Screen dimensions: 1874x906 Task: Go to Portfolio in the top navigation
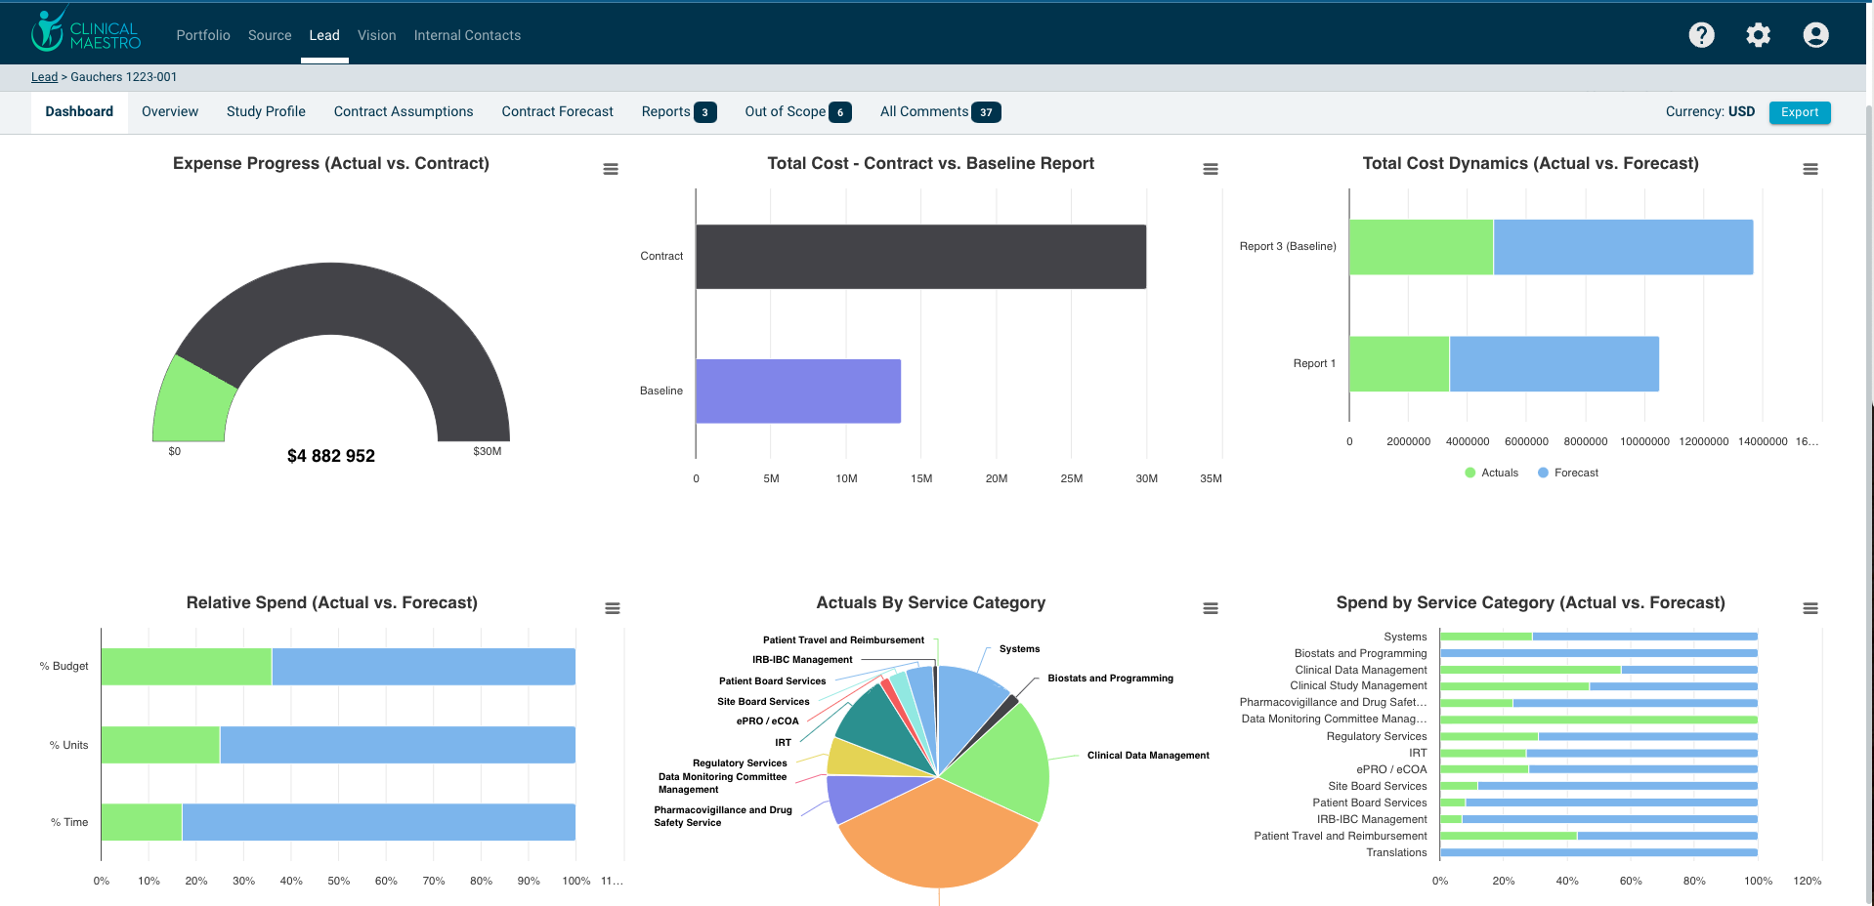tap(203, 35)
